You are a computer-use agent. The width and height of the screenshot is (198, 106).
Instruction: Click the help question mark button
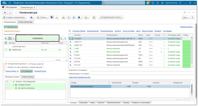(192, 17)
